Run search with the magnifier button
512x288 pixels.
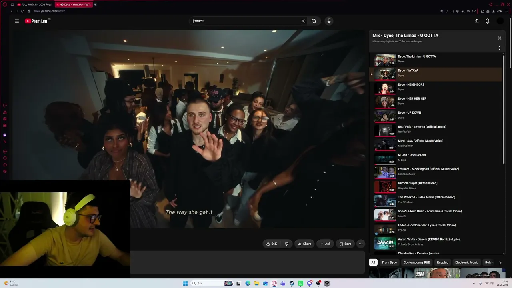click(314, 21)
